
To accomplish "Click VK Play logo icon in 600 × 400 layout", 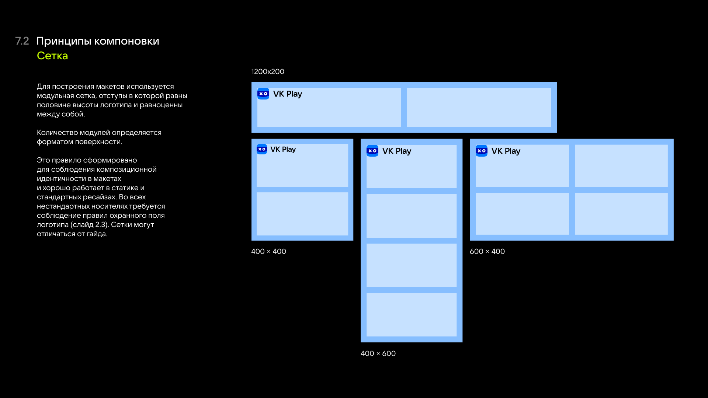I will (482, 151).
